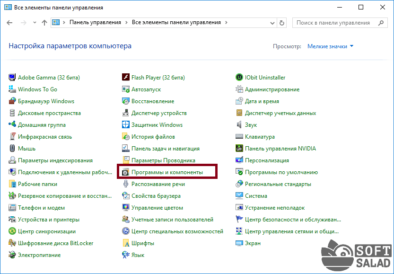Click the Flash Player icon
Viewport: 394px width, 274px height.
(x=126, y=78)
